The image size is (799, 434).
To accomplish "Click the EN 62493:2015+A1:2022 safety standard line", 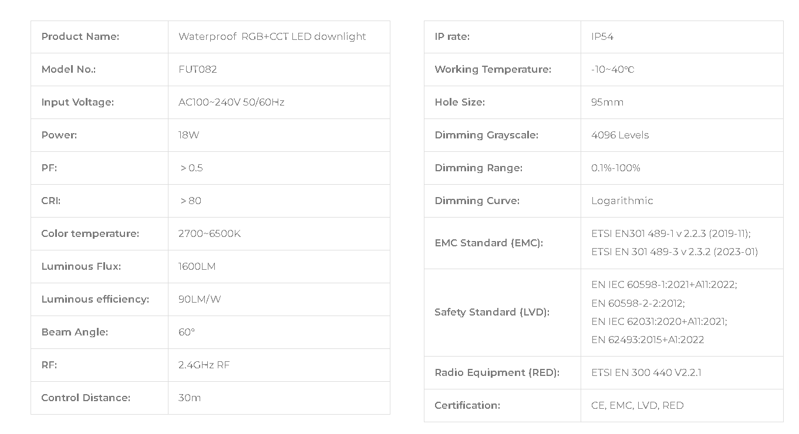I will coord(648,340).
